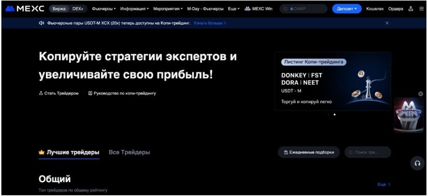Click the Топ трейдеров по общему рейтингу text
Viewport: 428px width, 196px height.
73,190
